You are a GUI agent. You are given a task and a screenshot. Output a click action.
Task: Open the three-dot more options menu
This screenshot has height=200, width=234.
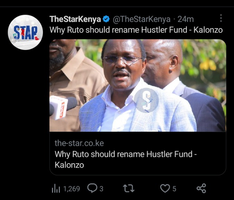point(221,18)
